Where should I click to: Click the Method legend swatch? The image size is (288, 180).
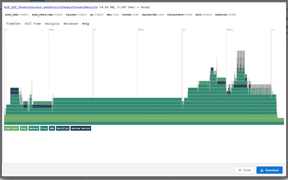pyautogui.click(x=34, y=128)
